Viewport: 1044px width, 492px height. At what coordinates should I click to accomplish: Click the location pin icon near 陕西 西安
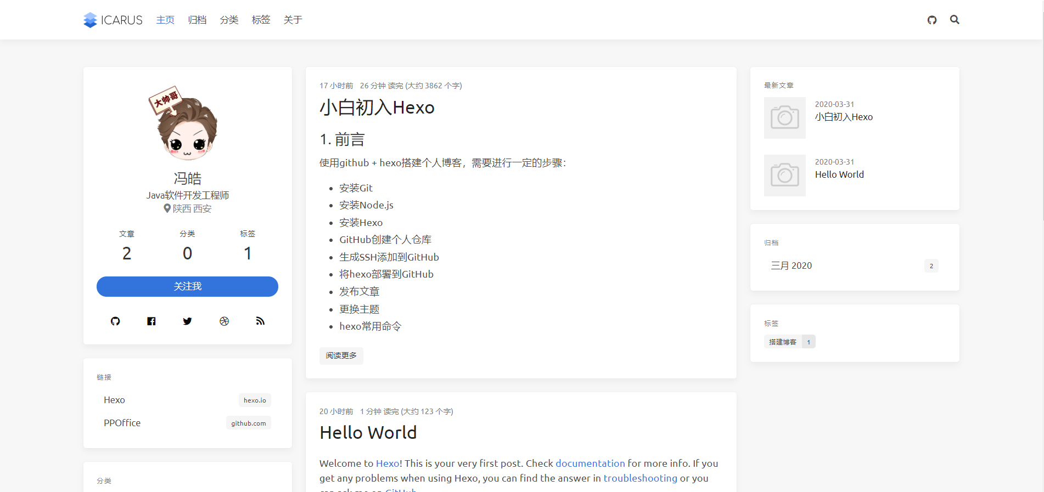click(x=167, y=208)
